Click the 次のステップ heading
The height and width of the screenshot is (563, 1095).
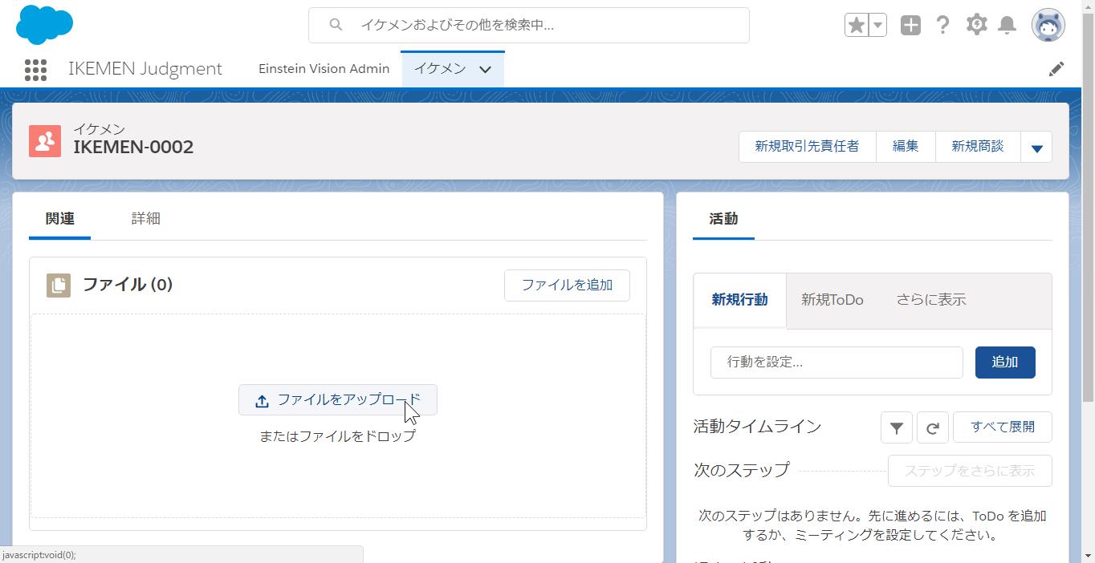click(742, 470)
